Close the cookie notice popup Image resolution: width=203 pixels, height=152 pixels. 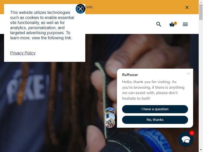(80, 9)
